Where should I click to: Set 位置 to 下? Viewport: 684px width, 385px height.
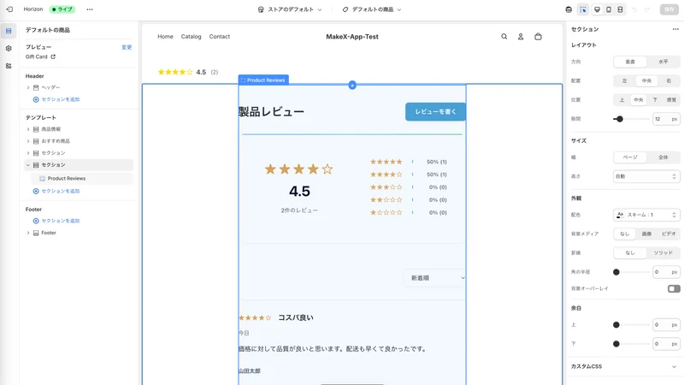click(655, 100)
